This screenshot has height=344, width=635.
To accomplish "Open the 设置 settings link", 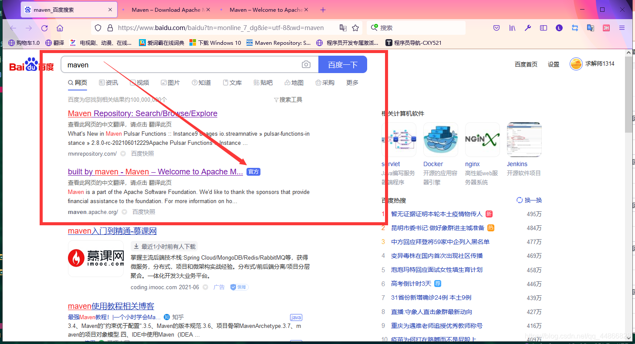I will point(554,64).
